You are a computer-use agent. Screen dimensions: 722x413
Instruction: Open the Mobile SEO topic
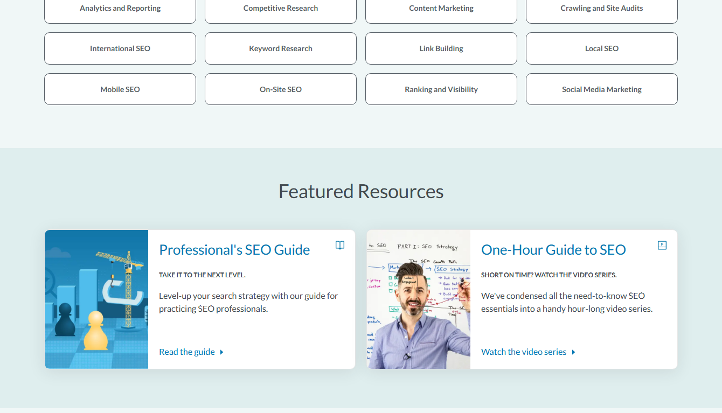(x=120, y=89)
